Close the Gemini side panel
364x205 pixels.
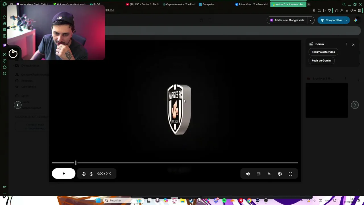pos(353,45)
